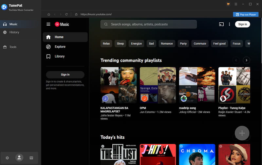
Task: Click Trending community playlists heading
Action: coord(131,60)
